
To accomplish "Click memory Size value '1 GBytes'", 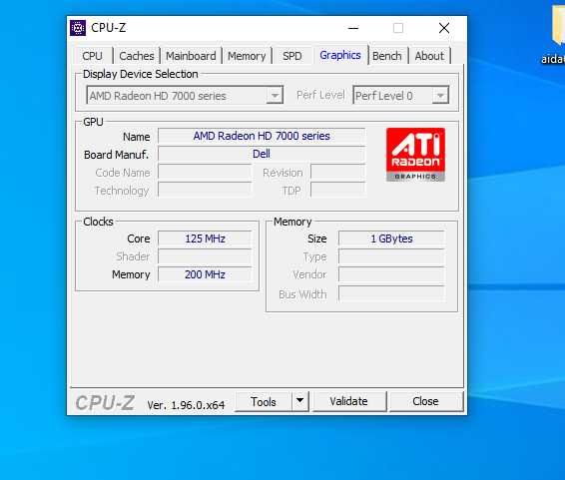I will pyautogui.click(x=391, y=239).
